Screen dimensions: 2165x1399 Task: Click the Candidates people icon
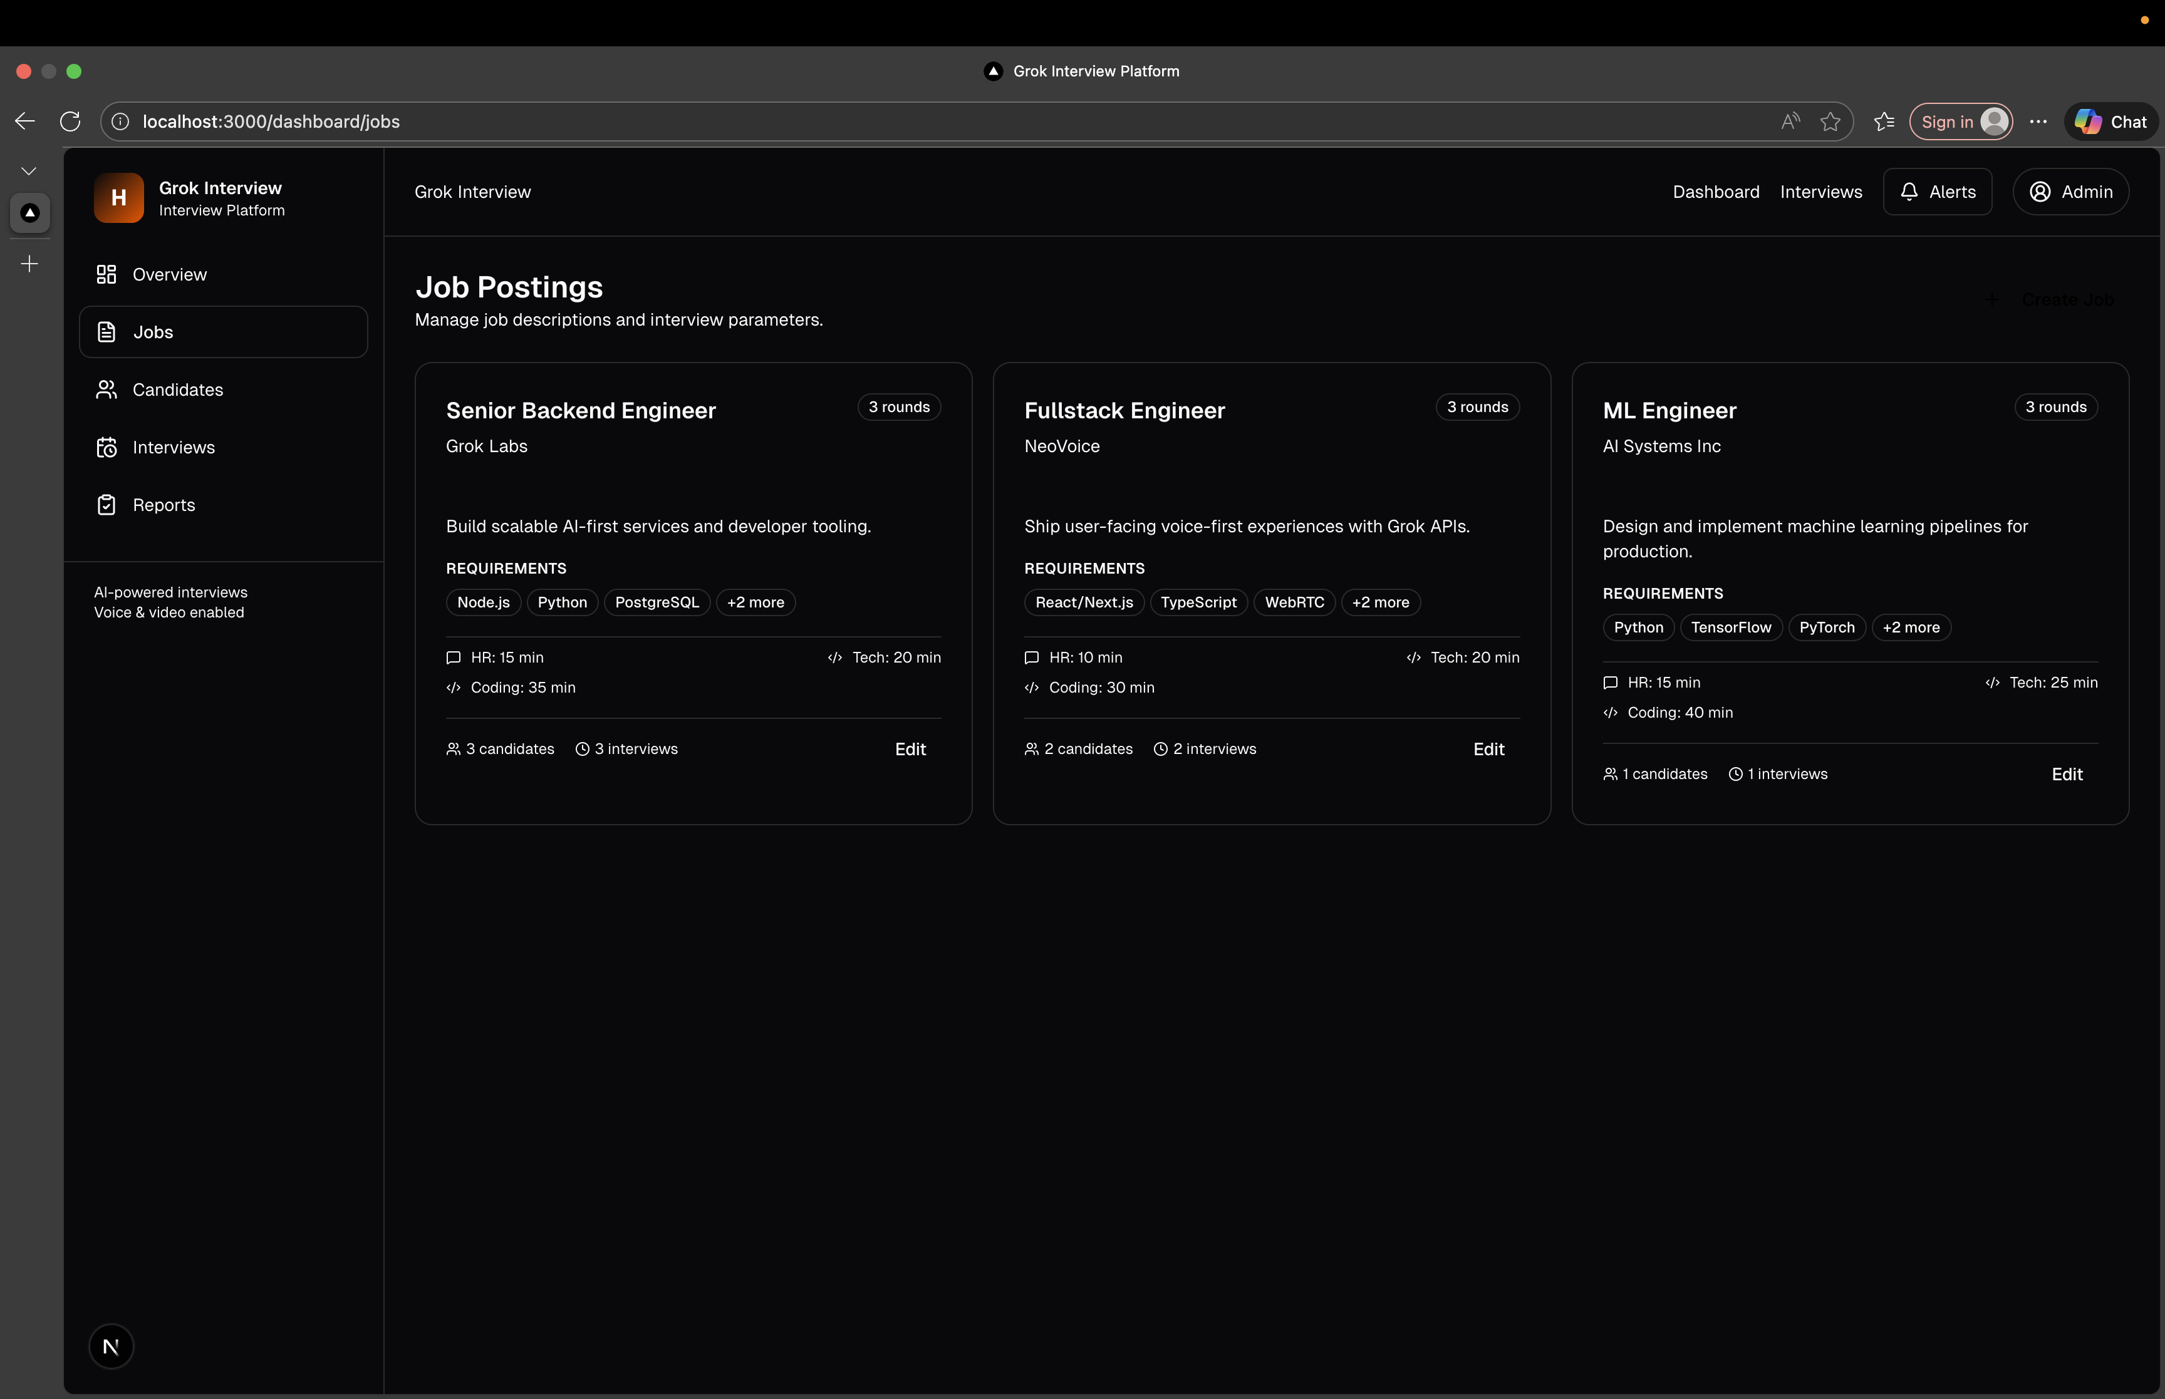click(106, 390)
